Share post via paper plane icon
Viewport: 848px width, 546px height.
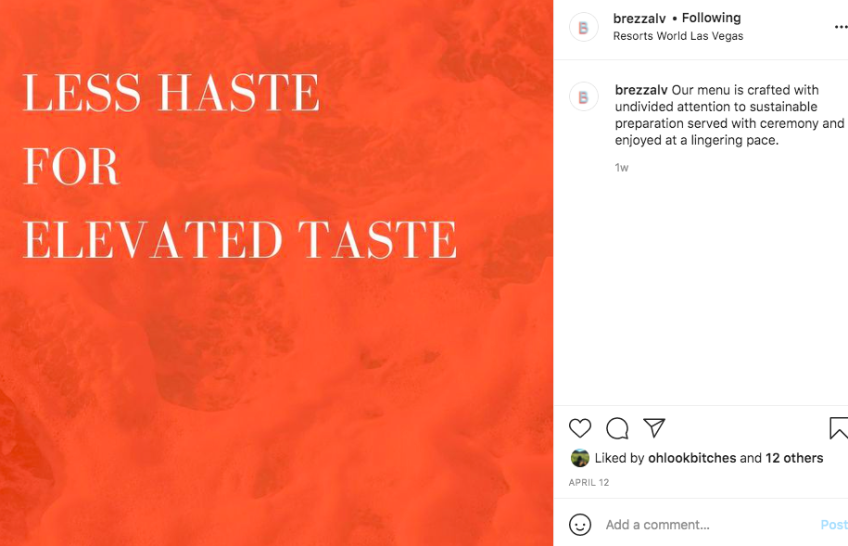(654, 428)
